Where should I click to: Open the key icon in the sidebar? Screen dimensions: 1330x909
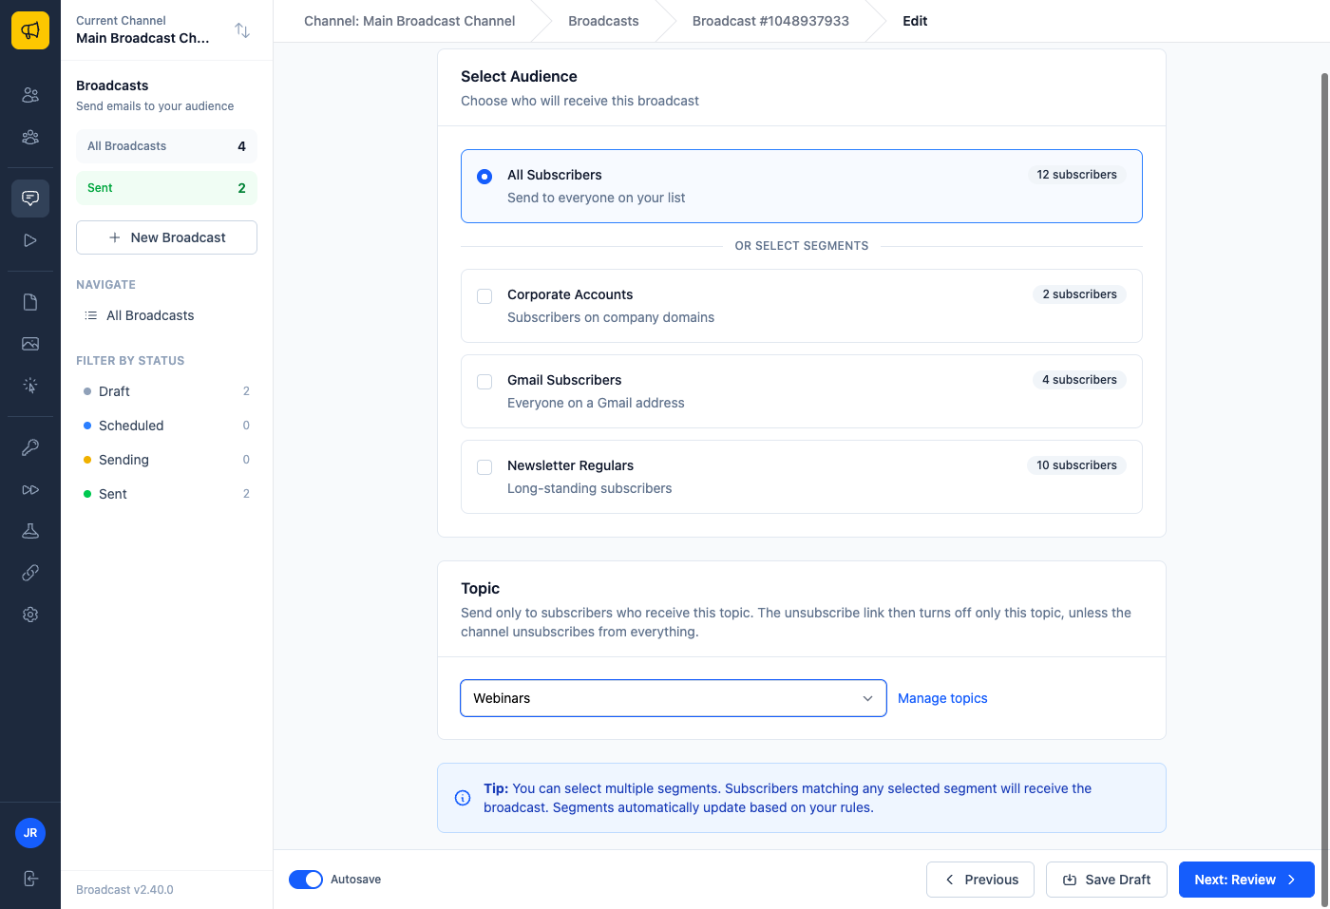[x=30, y=447]
